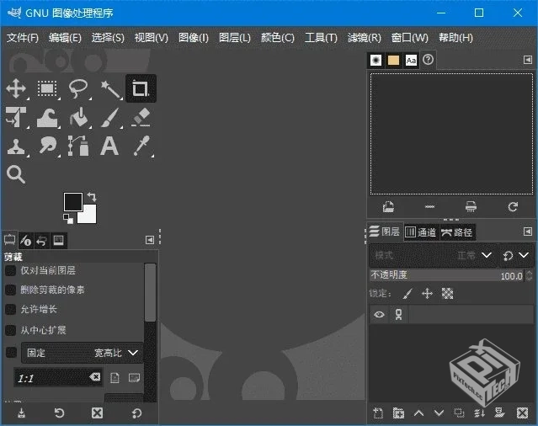Select the Eraser tool

pos(141,117)
